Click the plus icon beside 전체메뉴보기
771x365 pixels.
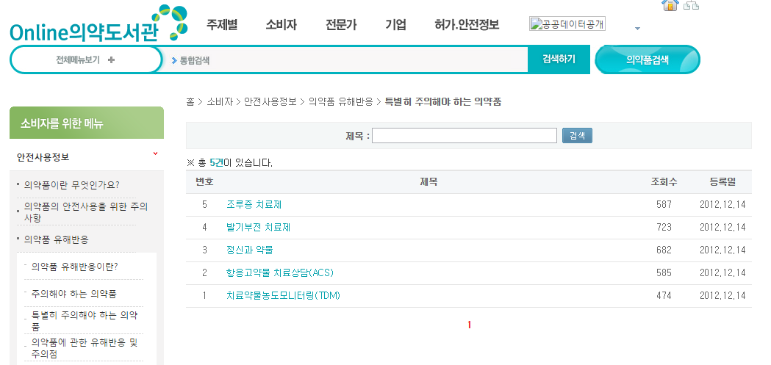pos(111,60)
